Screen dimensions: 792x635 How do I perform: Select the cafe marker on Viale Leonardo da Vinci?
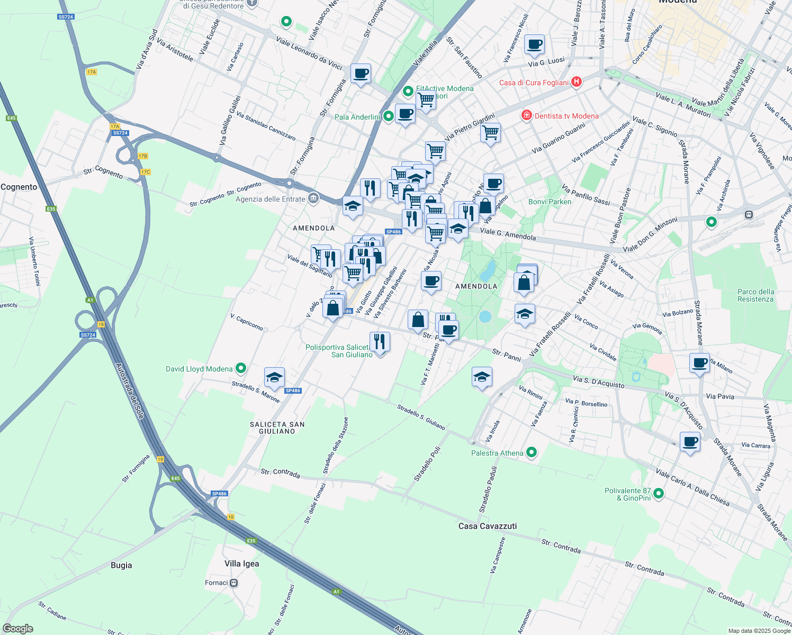[361, 74]
